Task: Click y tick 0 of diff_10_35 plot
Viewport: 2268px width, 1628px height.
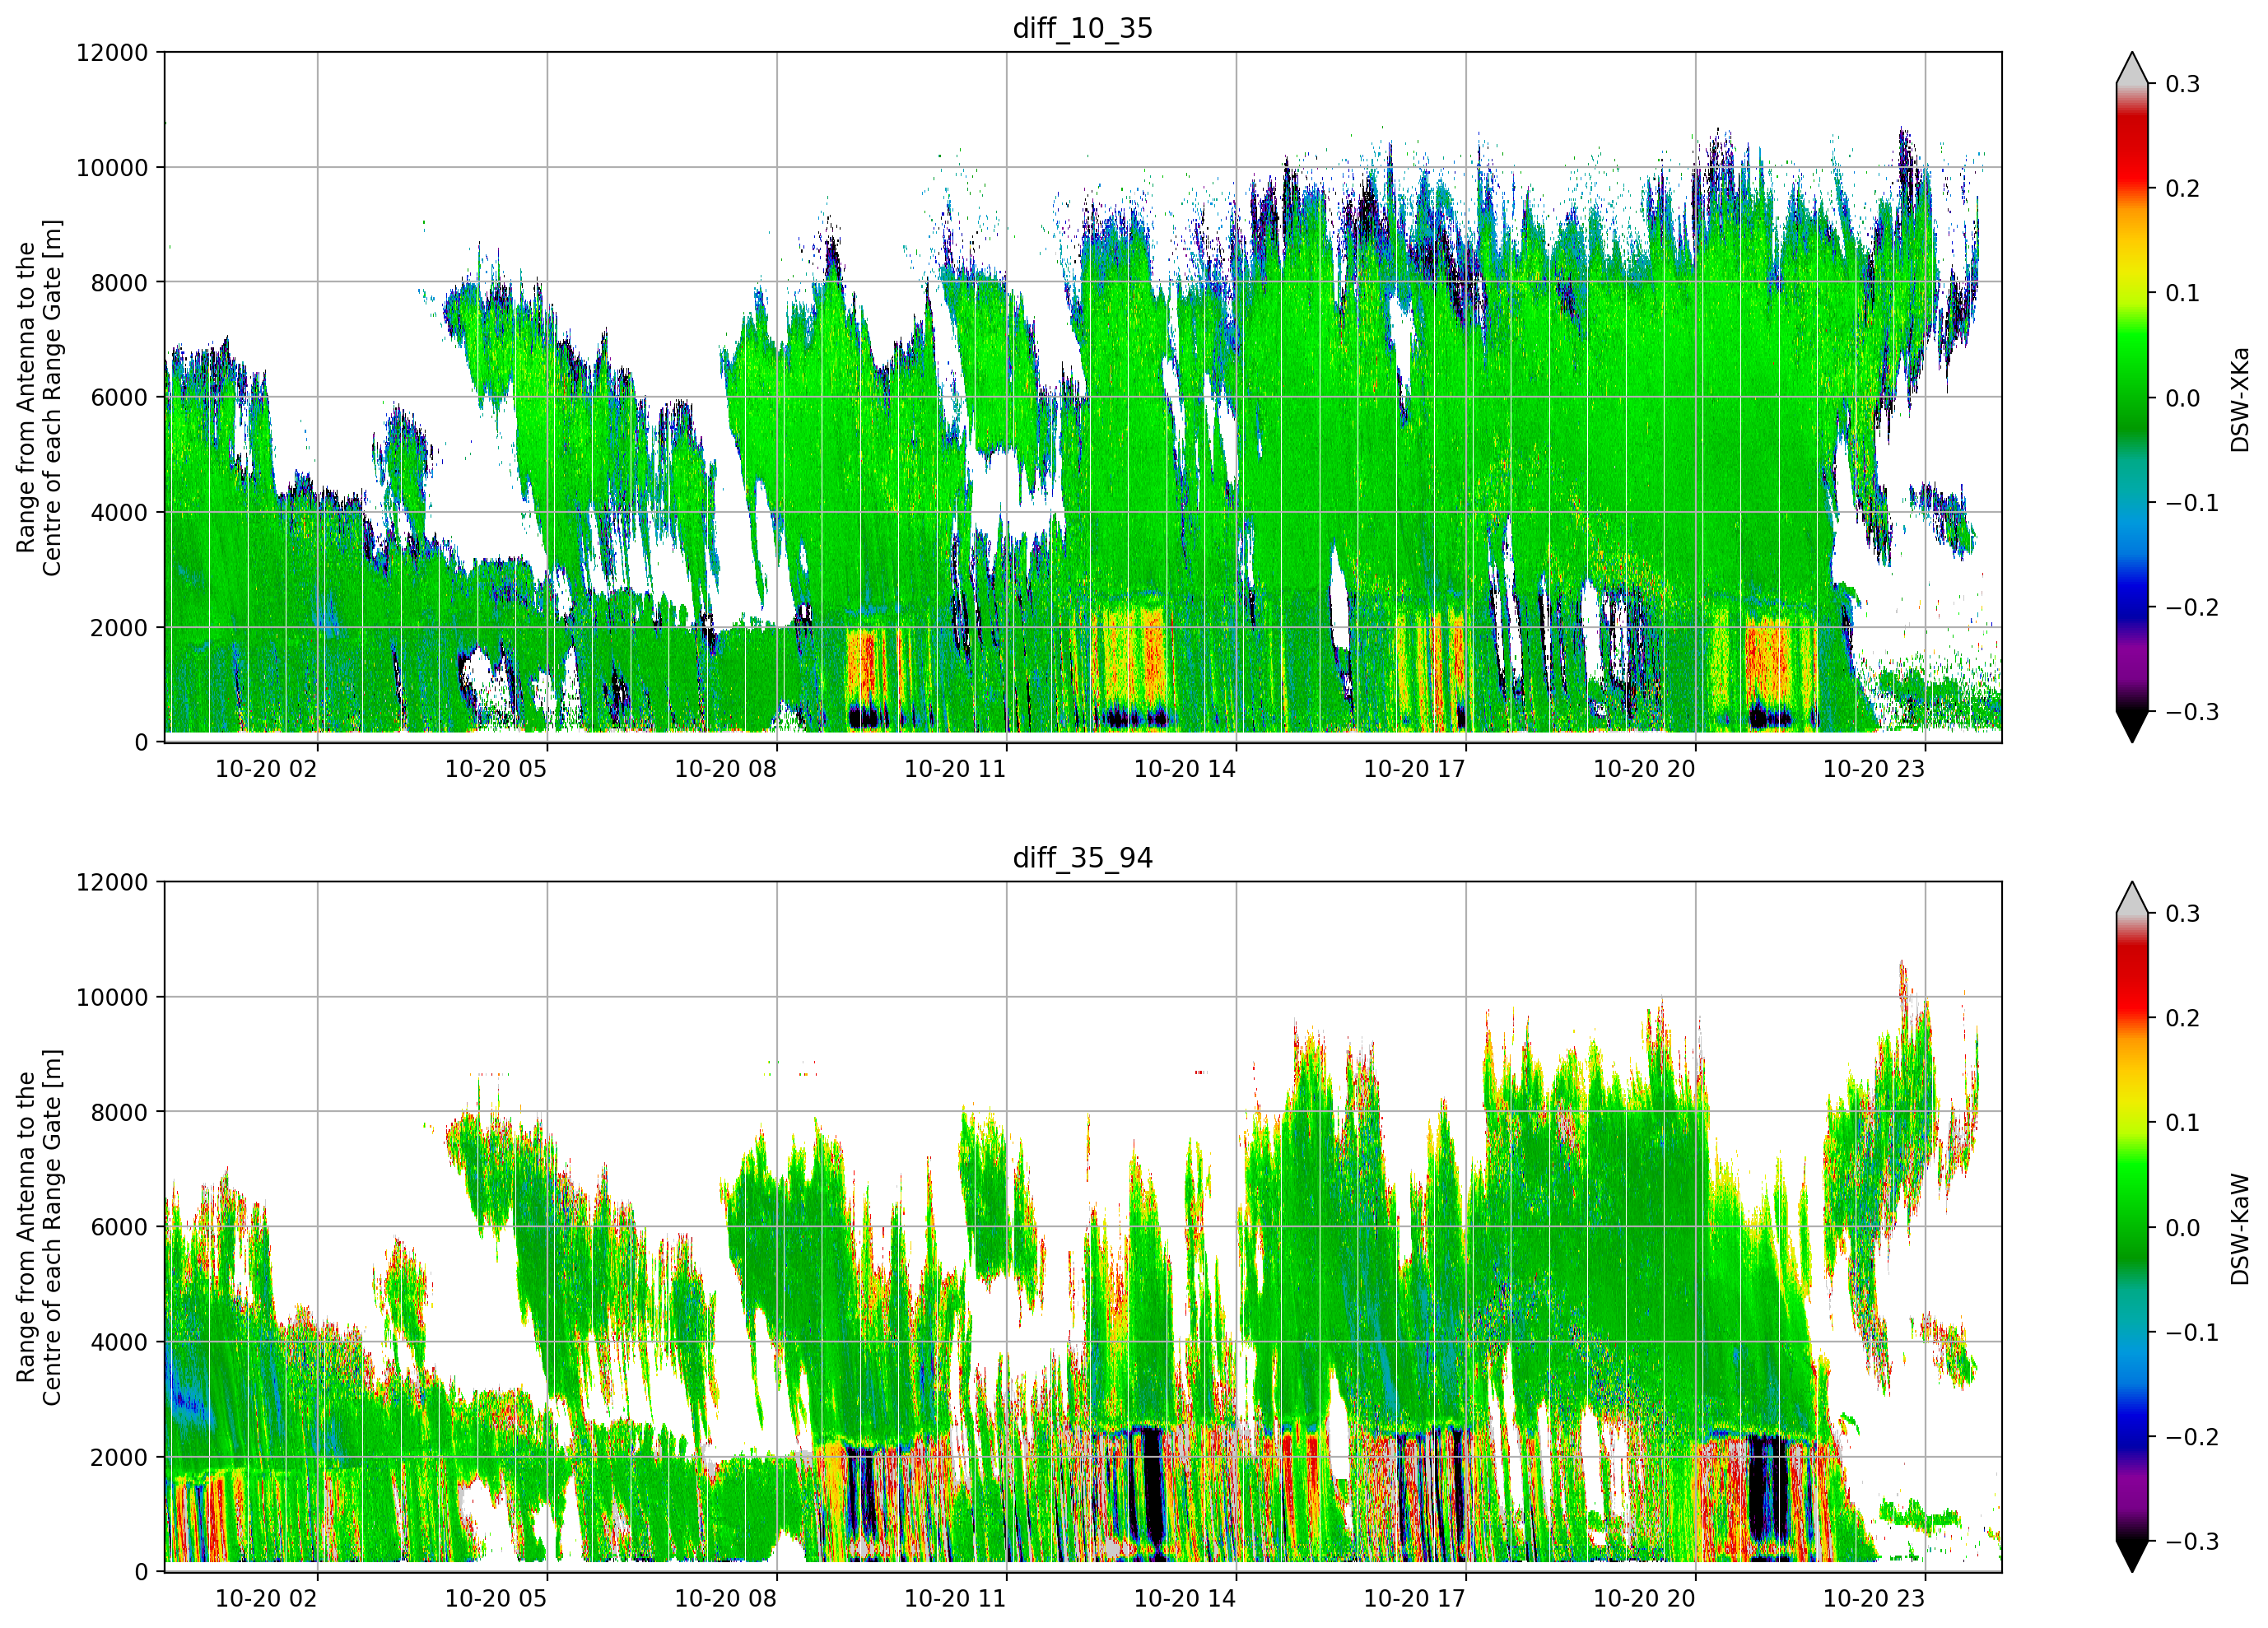Action: [141, 742]
